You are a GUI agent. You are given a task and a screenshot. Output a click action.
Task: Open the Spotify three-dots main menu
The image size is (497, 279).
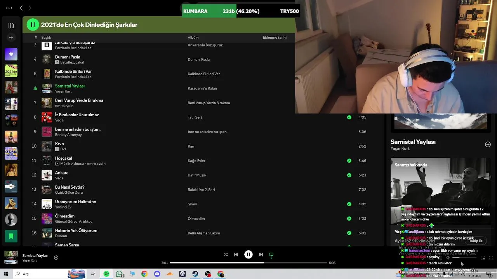coord(9,8)
